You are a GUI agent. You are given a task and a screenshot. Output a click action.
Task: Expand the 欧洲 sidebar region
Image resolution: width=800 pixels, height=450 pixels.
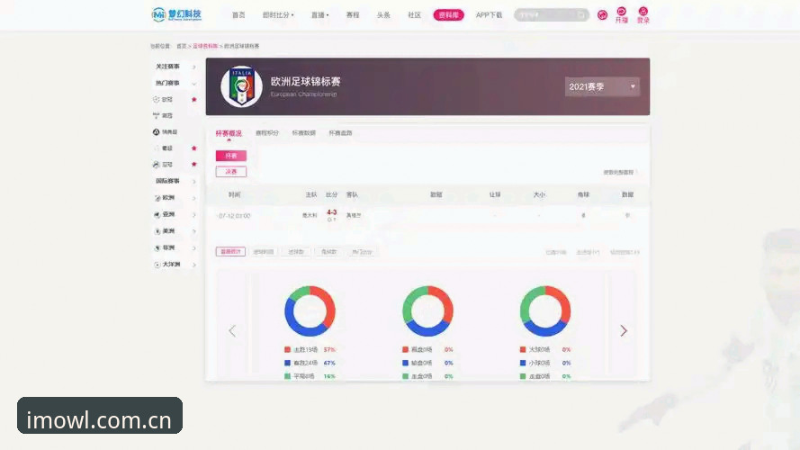(x=175, y=198)
